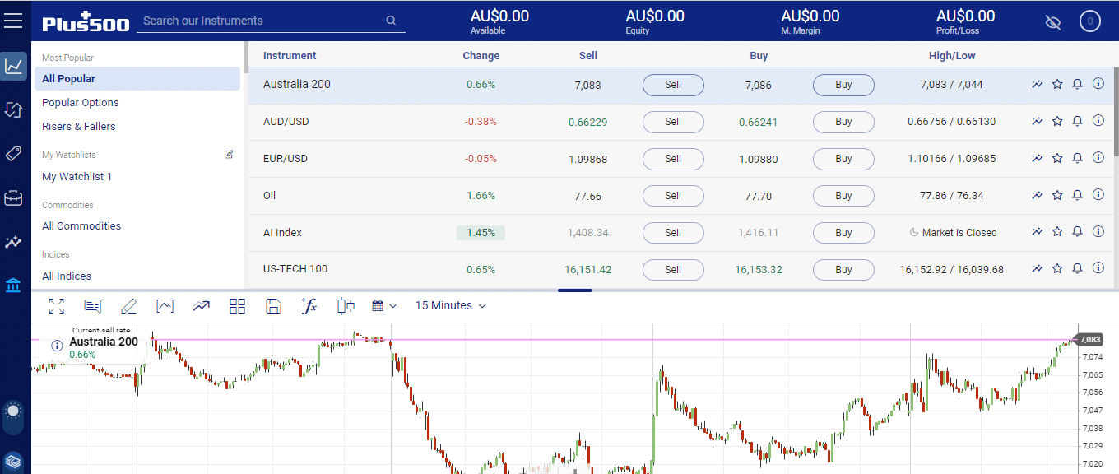
Task: Open All Commodities list
Action: click(x=81, y=226)
